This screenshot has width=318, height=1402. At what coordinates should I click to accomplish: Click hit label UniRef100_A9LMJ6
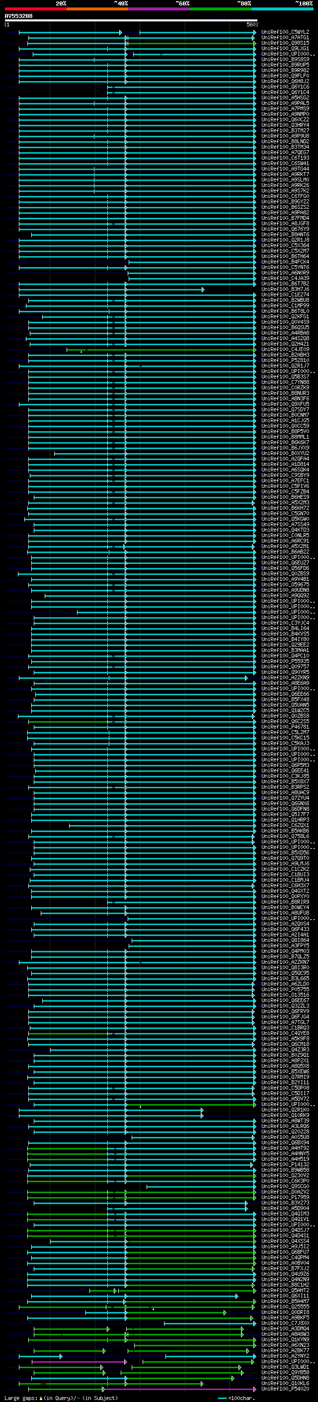pyautogui.click(x=285, y=863)
